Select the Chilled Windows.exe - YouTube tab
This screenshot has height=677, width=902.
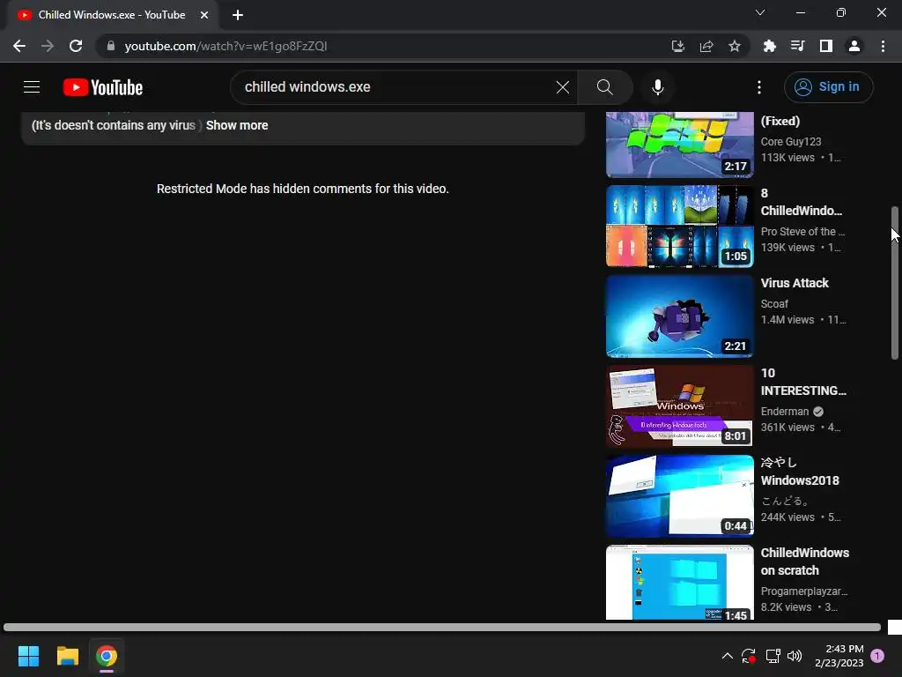(x=112, y=15)
